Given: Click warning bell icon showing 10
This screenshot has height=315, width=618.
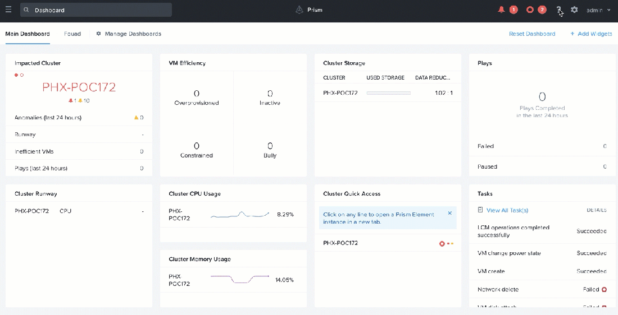Looking at the screenshot, I should (x=80, y=101).
